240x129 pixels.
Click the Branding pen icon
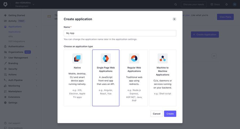[5, 63]
